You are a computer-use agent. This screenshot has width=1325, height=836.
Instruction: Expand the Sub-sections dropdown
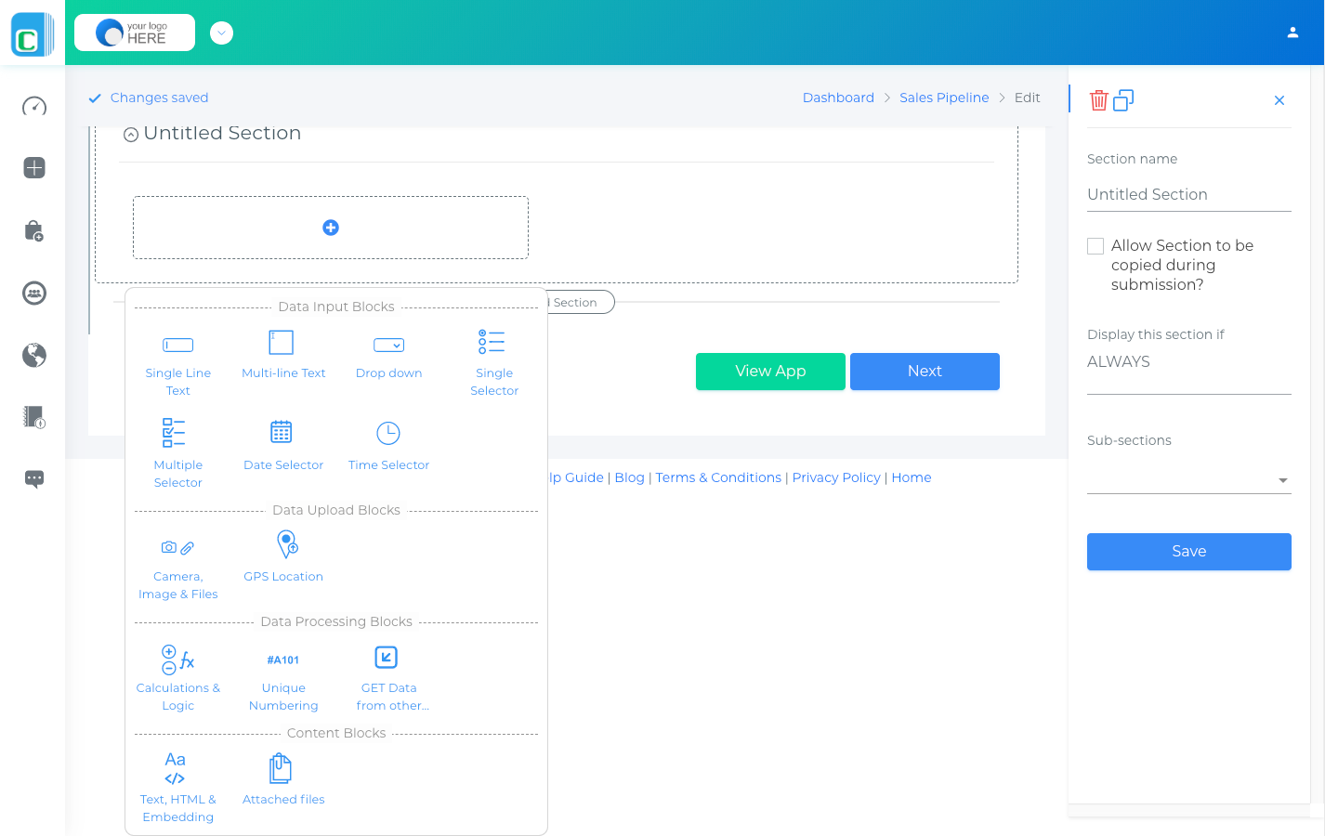[x=1189, y=480]
